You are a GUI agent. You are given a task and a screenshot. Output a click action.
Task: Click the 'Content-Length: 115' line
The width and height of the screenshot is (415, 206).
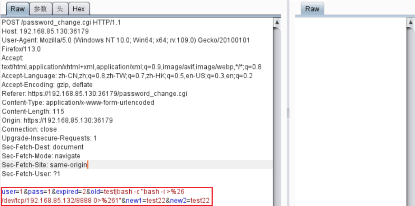33,111
